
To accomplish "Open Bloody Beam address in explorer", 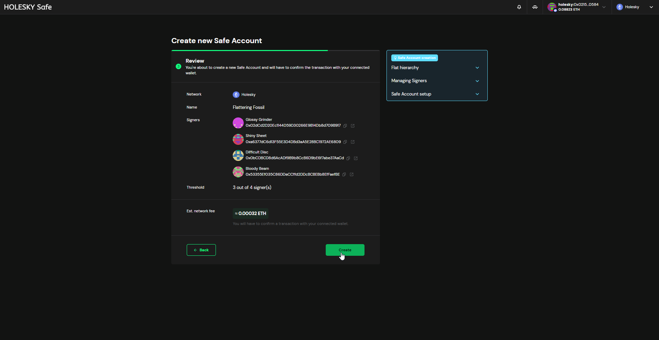I will coord(351,175).
